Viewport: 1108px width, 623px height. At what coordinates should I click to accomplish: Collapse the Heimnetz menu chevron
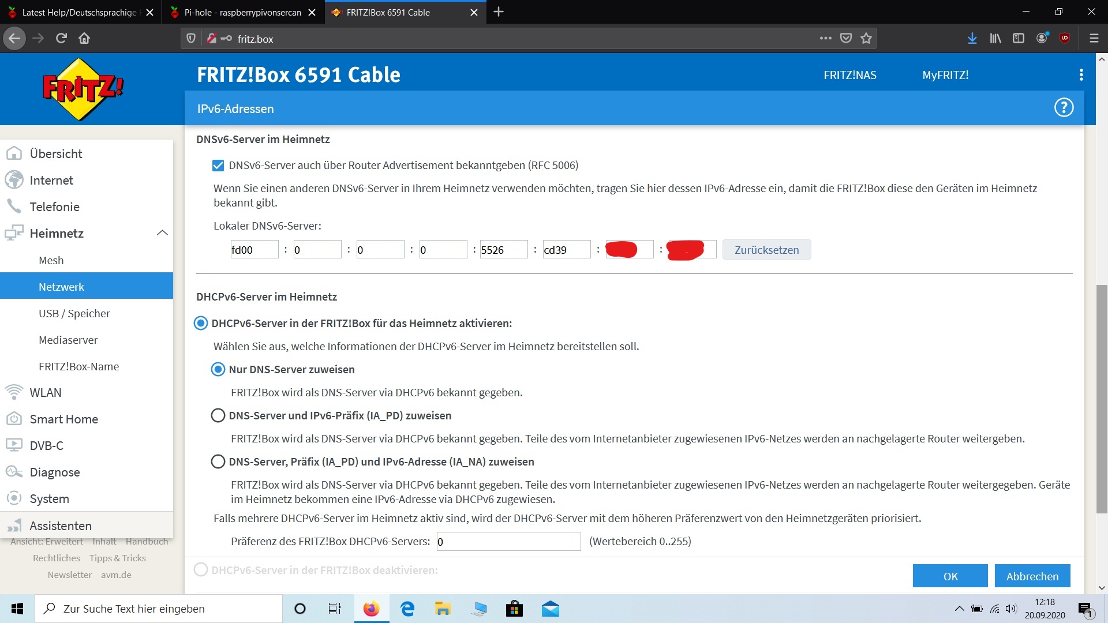coord(162,233)
